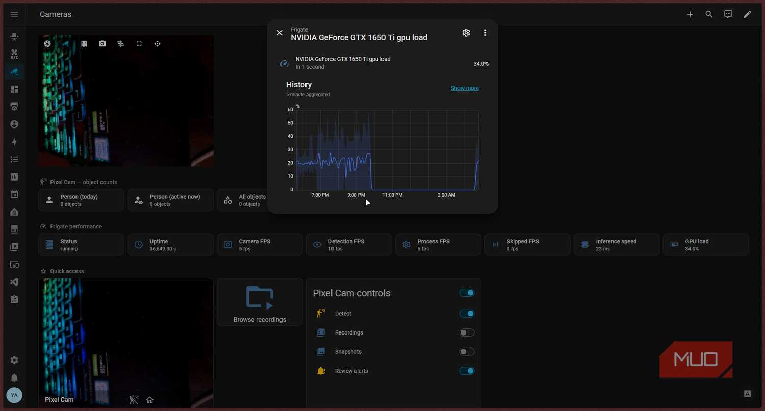Open the Settings gear in sidebar
The image size is (765, 411).
click(x=14, y=360)
